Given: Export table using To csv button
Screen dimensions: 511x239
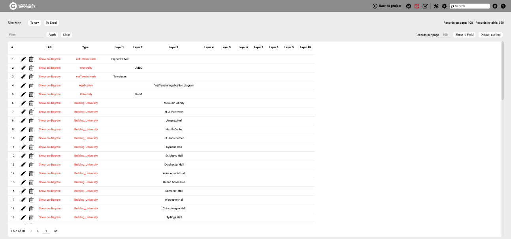Looking at the screenshot, I should (x=34, y=23).
